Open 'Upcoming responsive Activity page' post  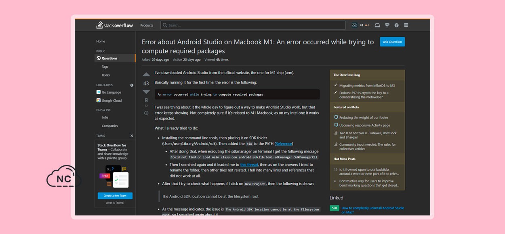coord(364,125)
